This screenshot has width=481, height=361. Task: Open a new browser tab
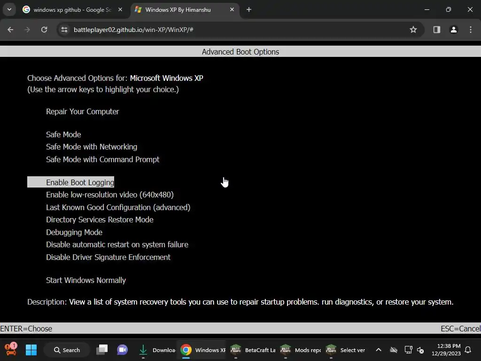point(249,9)
